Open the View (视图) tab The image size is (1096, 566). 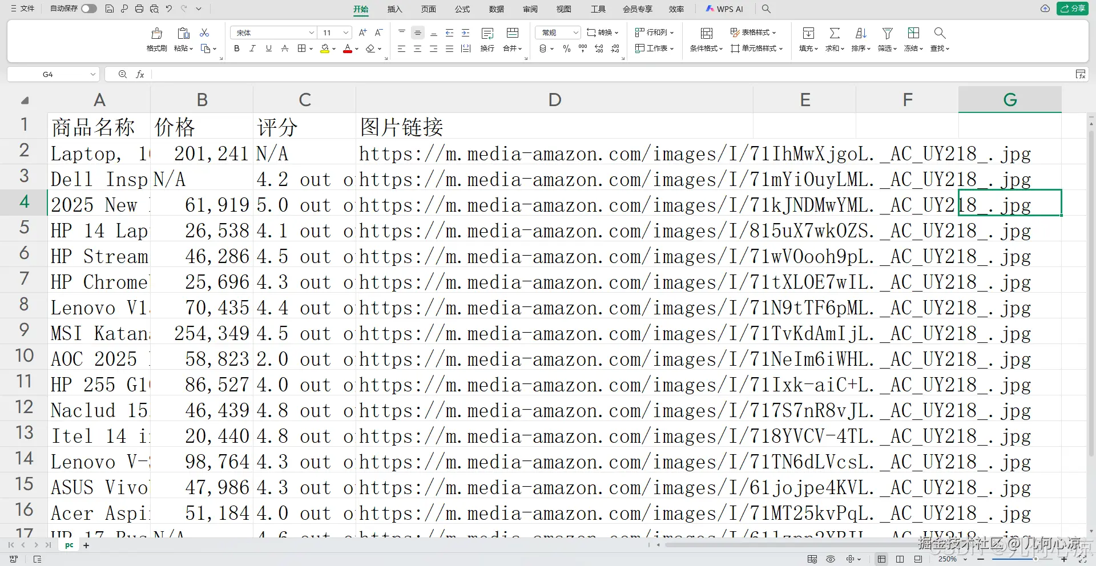[x=564, y=9]
